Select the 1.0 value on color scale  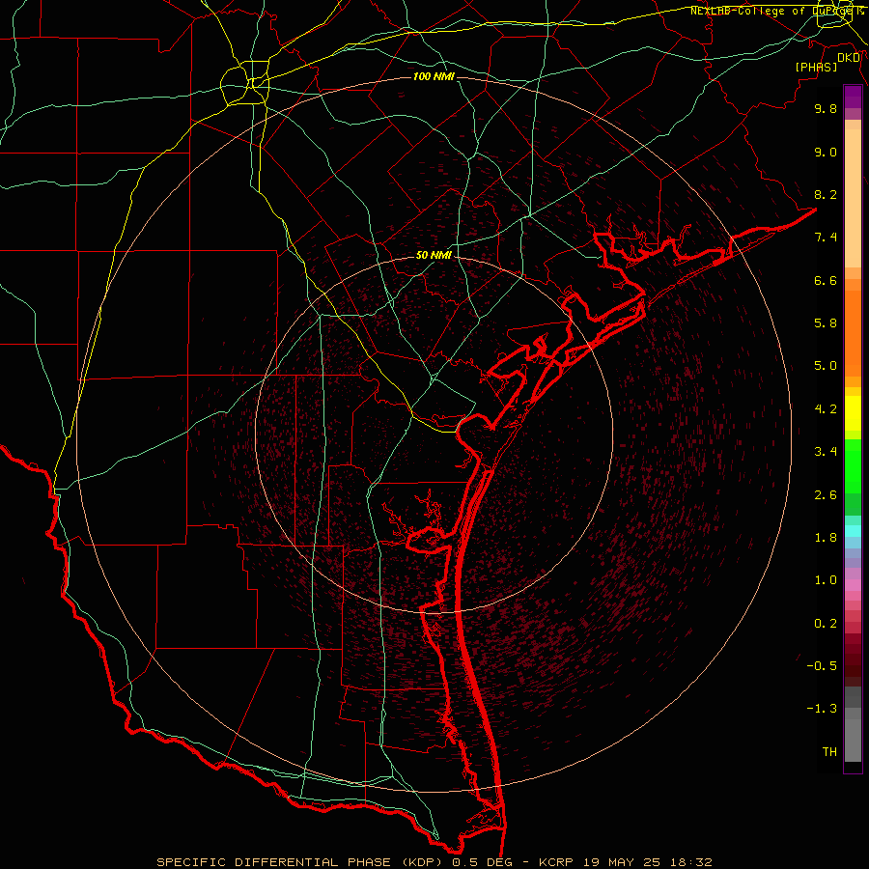826,580
